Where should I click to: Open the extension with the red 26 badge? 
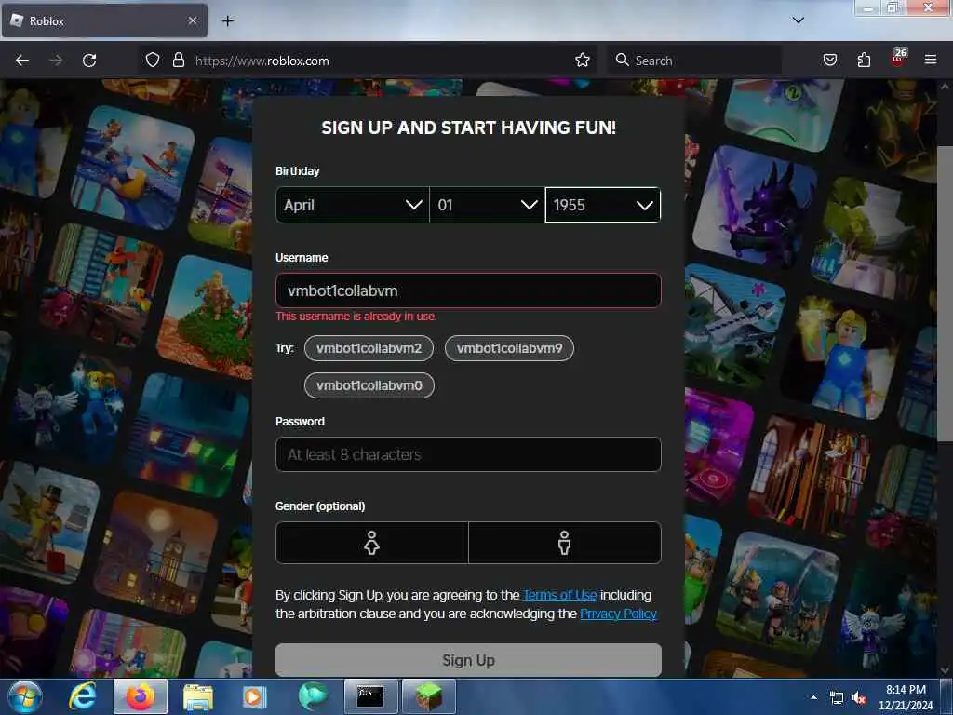898,59
